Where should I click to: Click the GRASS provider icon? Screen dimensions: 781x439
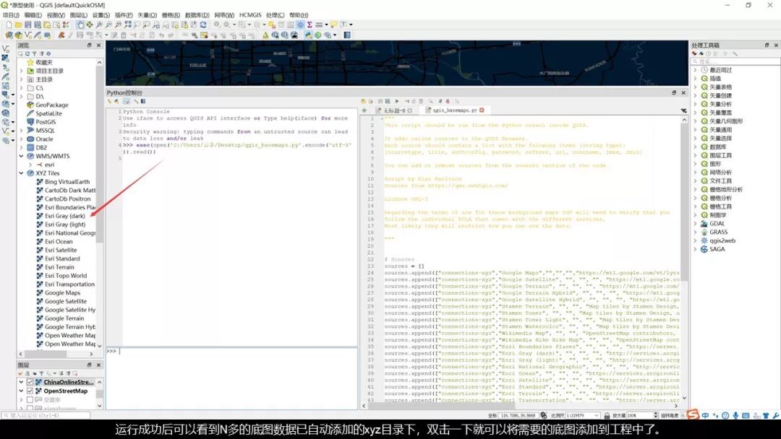704,232
